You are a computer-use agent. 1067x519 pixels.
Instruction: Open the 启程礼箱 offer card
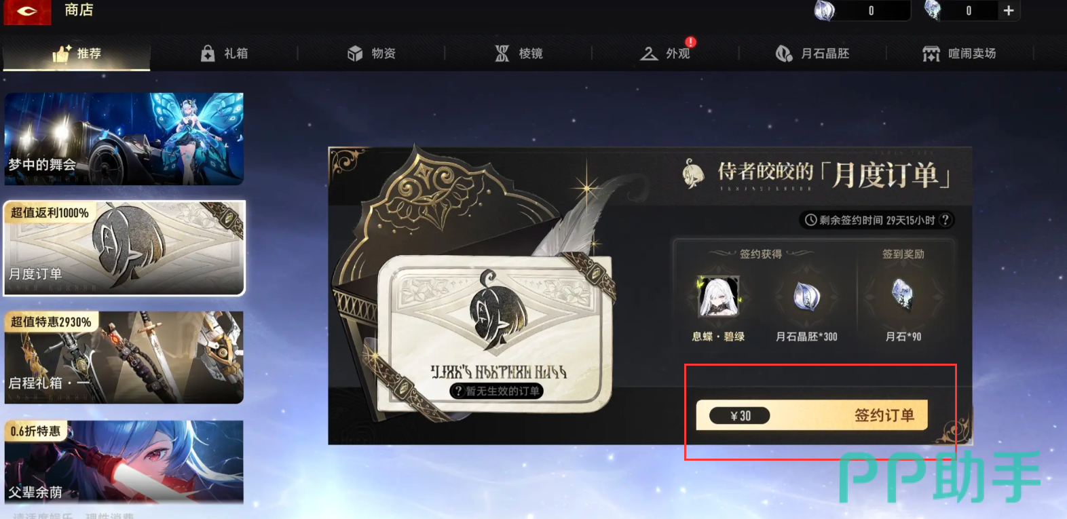tap(124, 358)
